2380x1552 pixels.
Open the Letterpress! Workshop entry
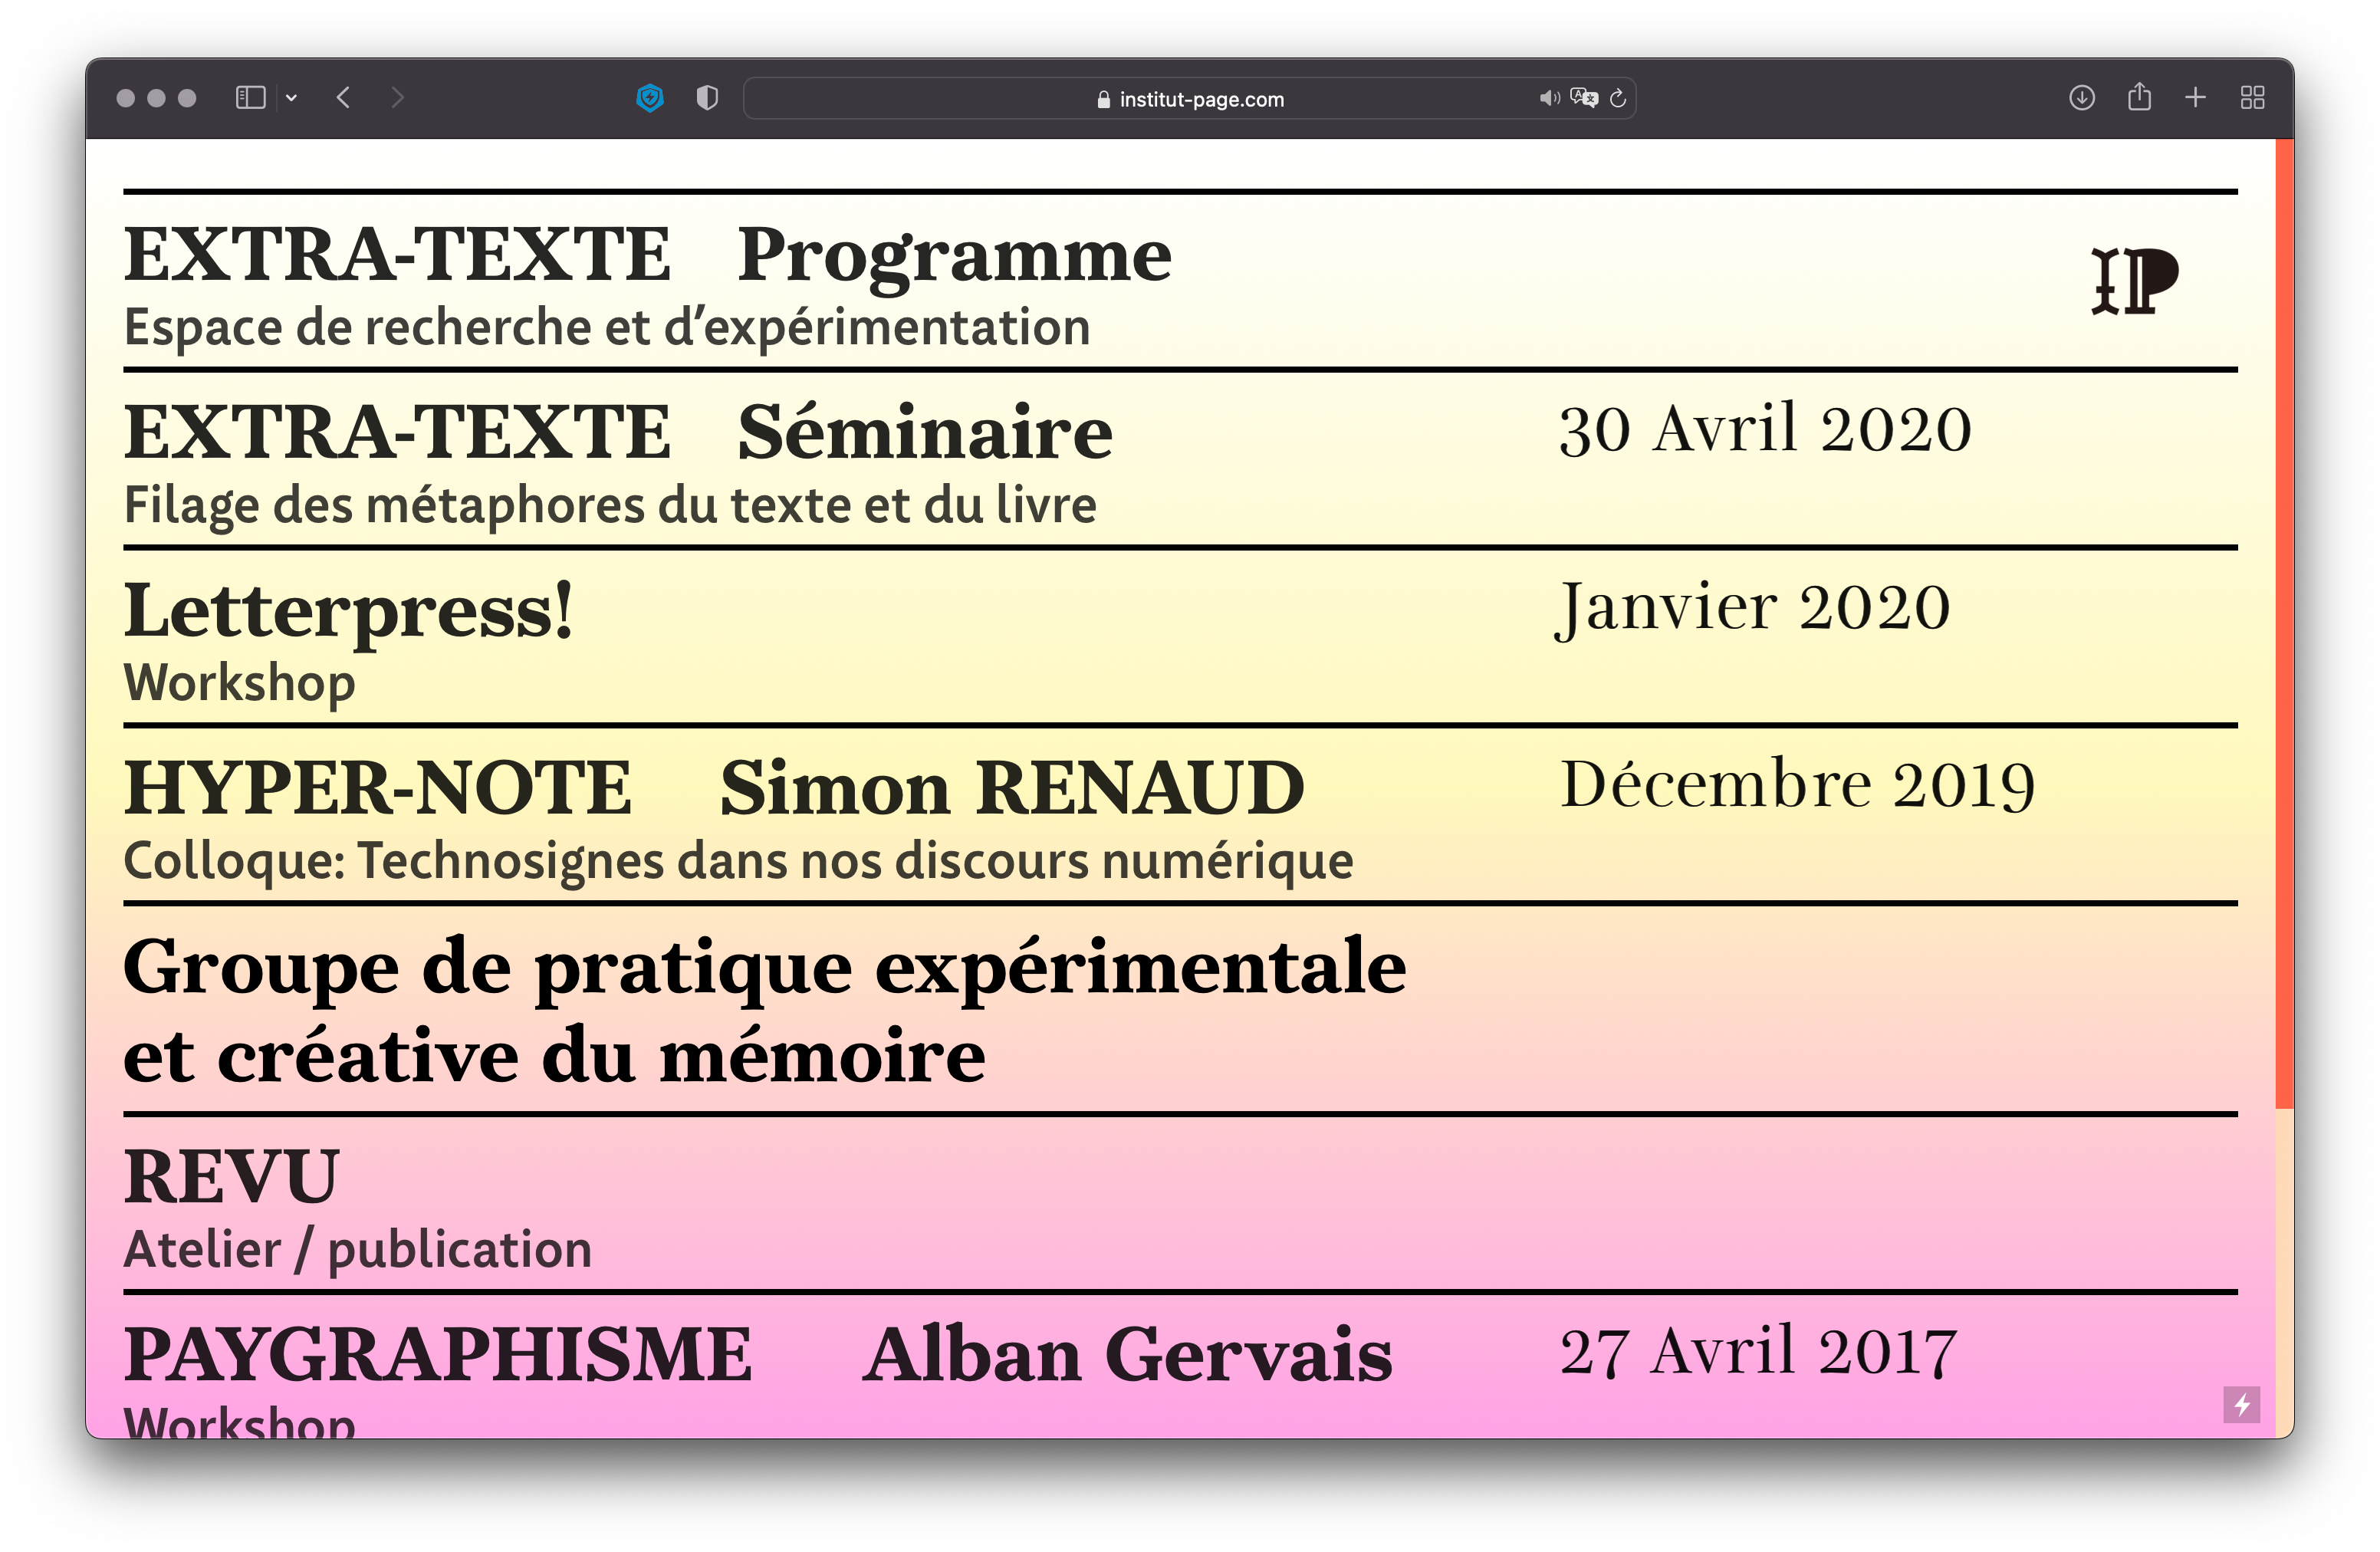348,612
